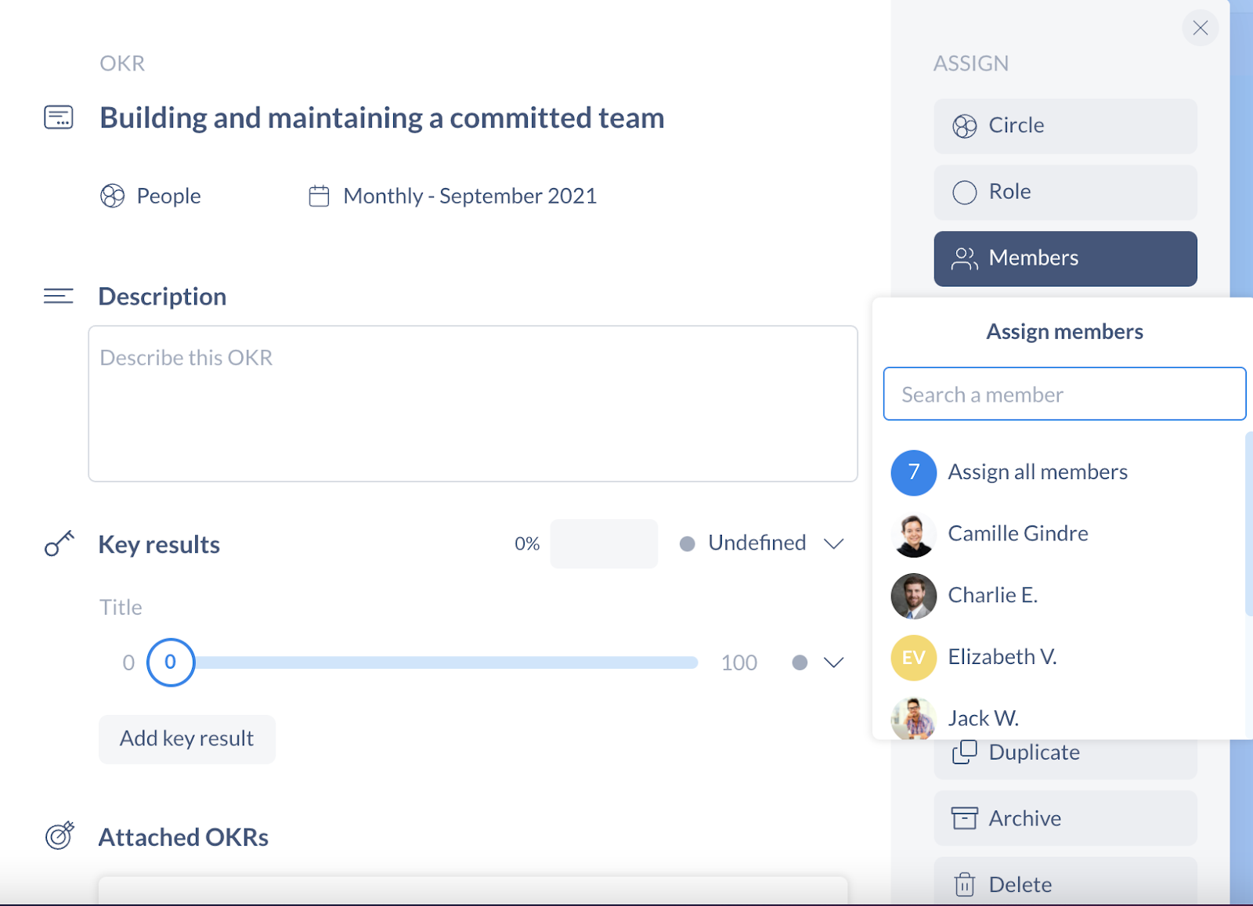Click the key results progress value box
Image resolution: width=1253 pixels, height=906 pixels.
[604, 543]
